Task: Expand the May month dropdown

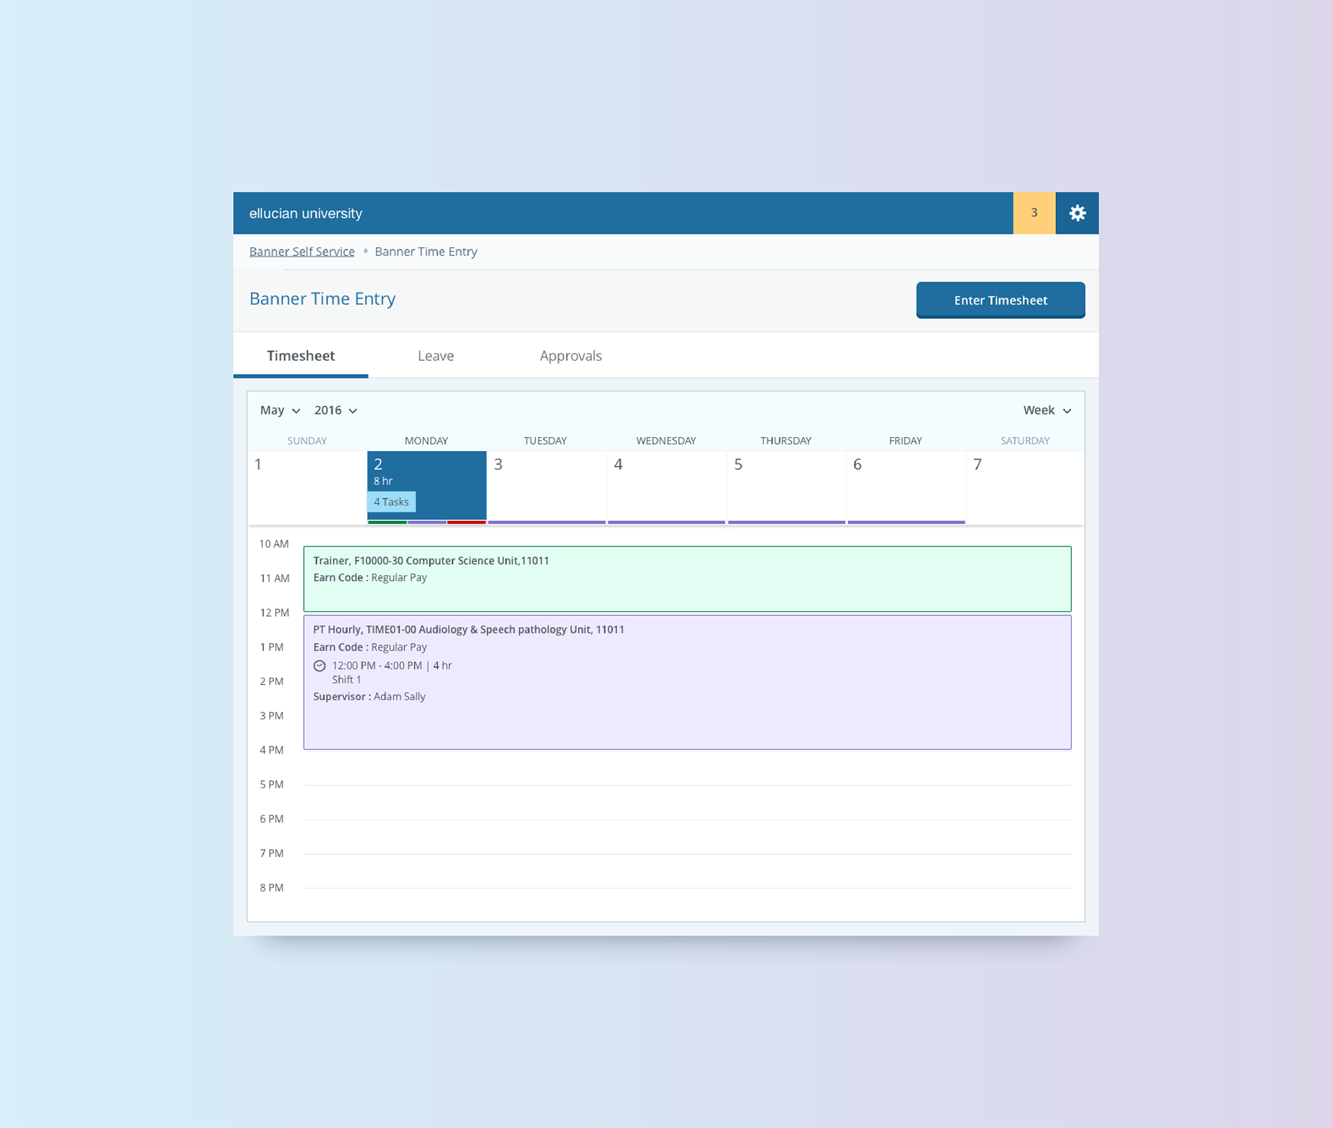Action: coord(280,411)
